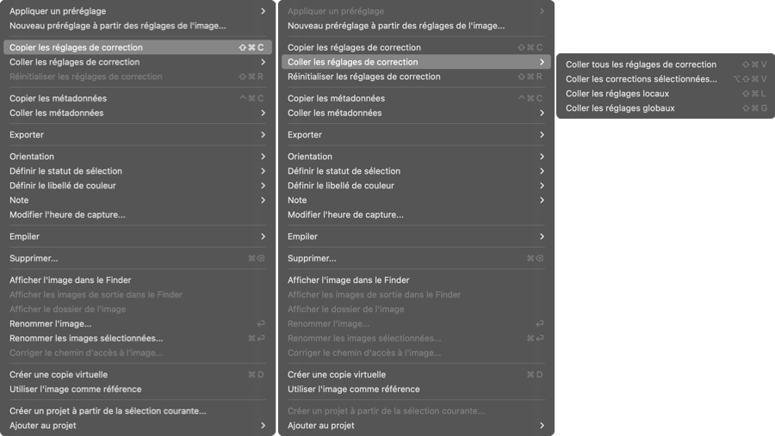Choose Créer un projet à partir de la sélection courante…
This screenshot has height=436, width=775.
click(138, 411)
